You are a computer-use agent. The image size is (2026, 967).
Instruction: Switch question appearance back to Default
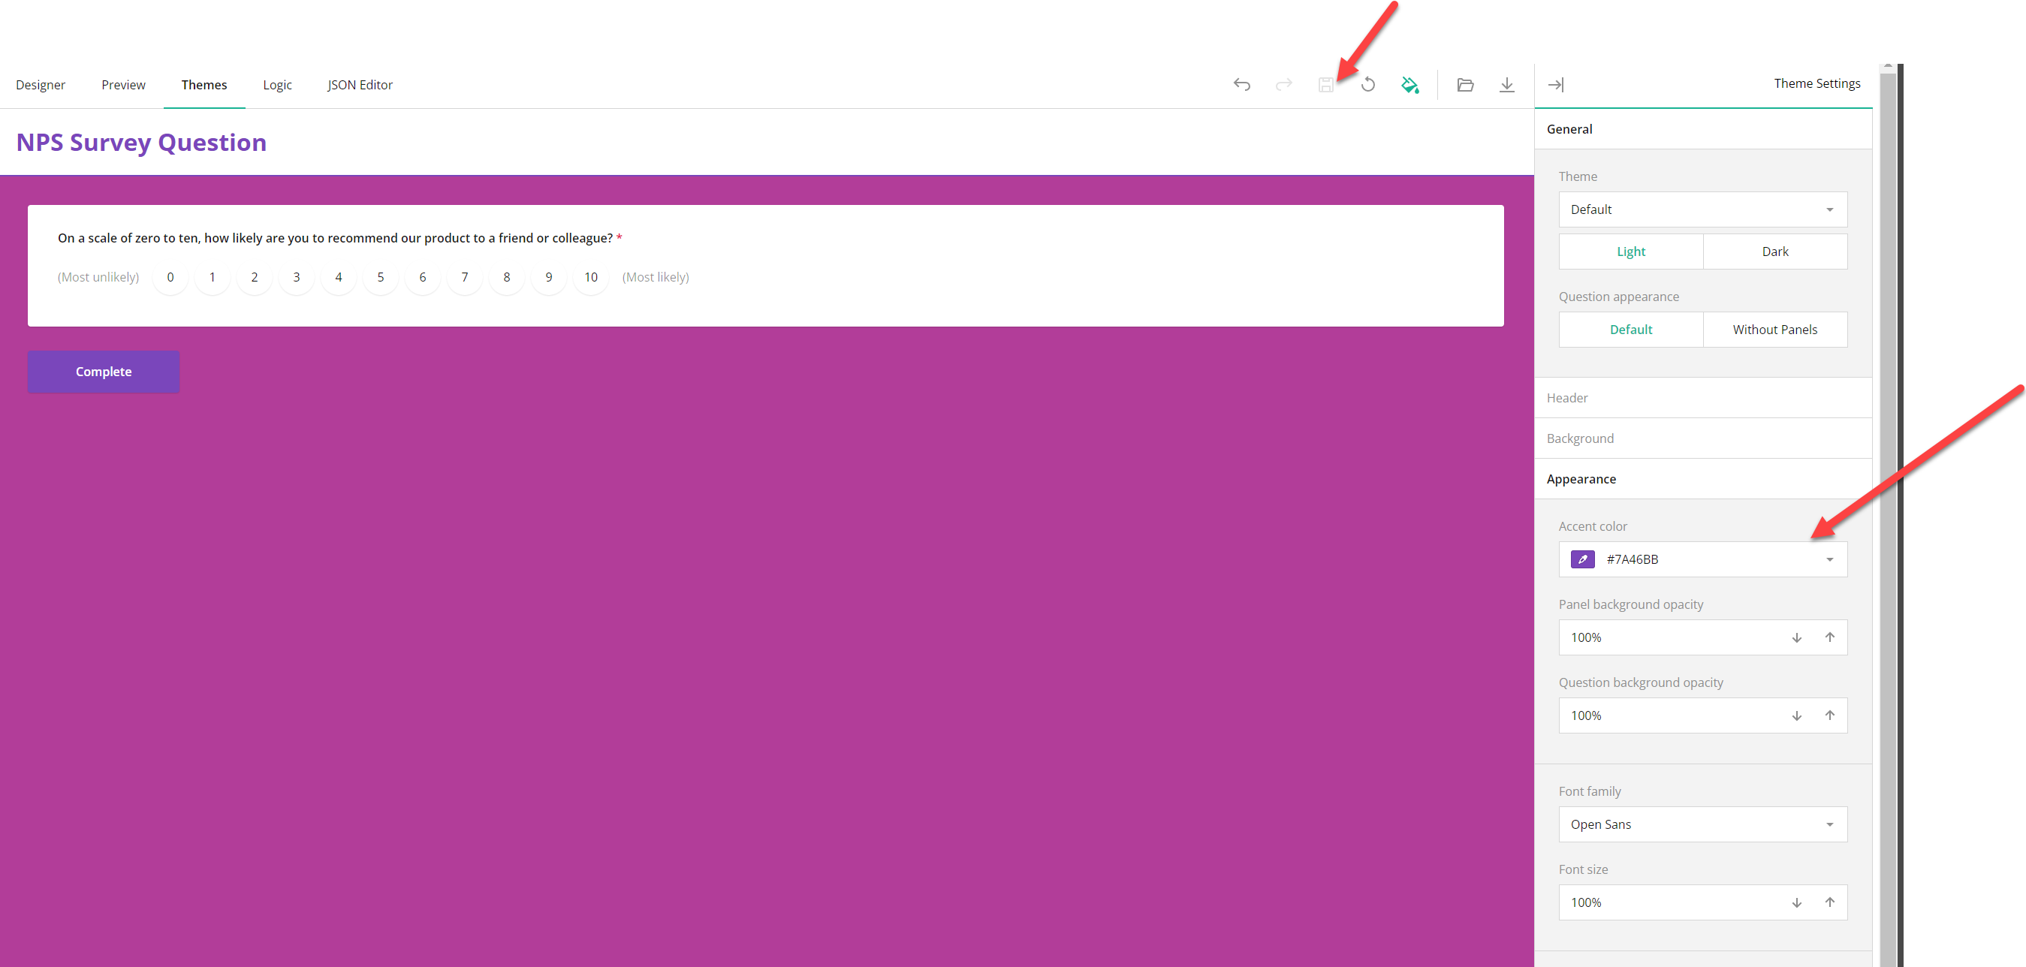(x=1630, y=329)
